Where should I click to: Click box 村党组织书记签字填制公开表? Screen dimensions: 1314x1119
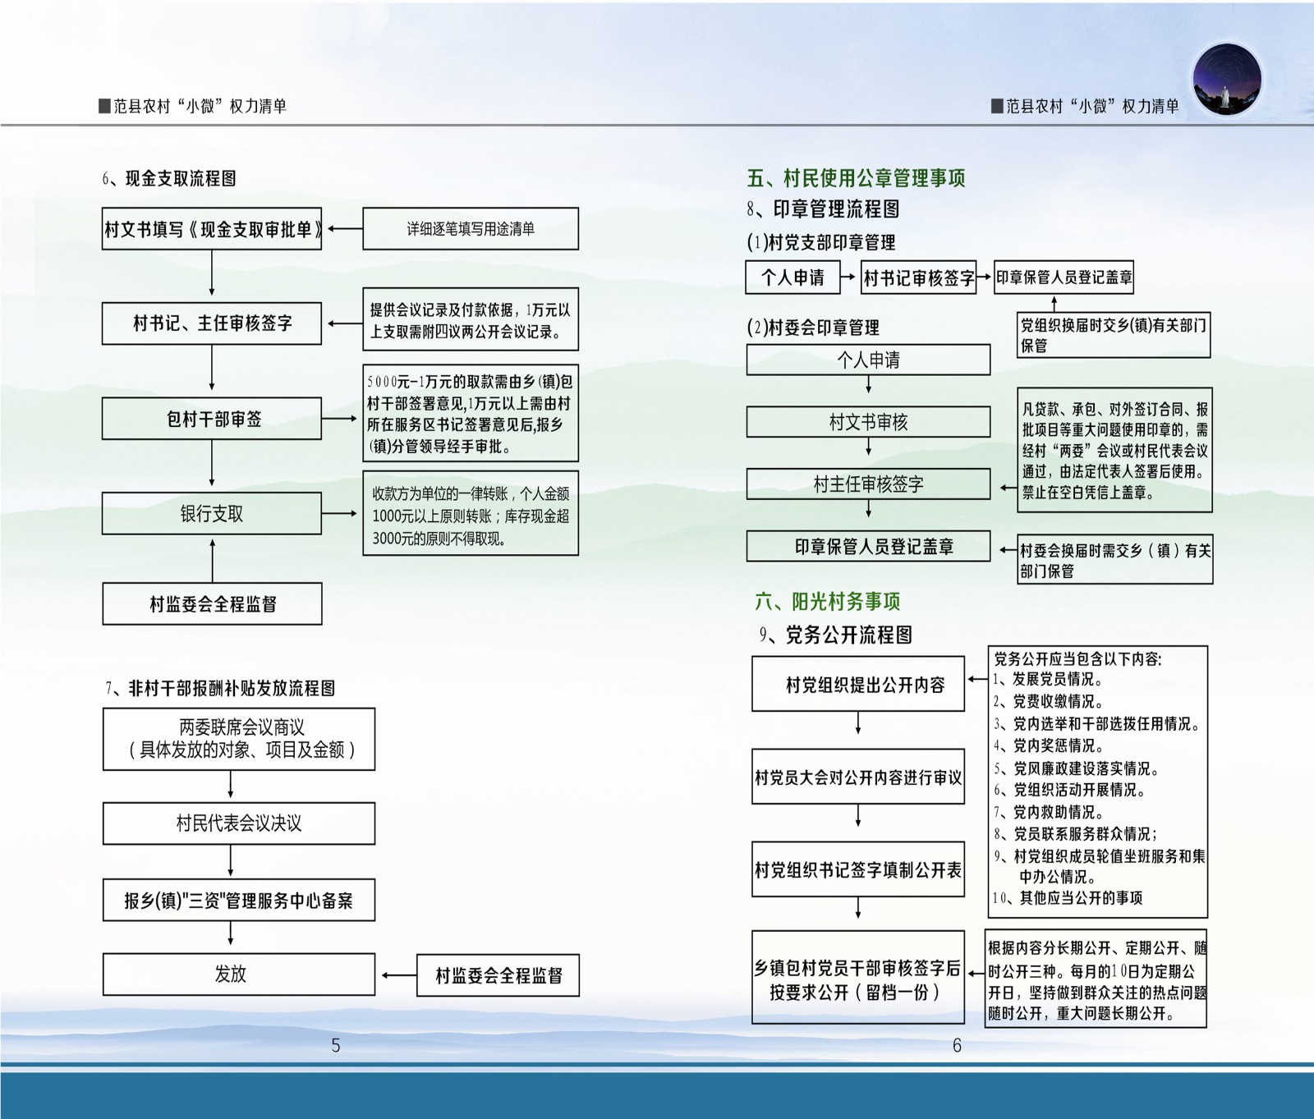[858, 869]
